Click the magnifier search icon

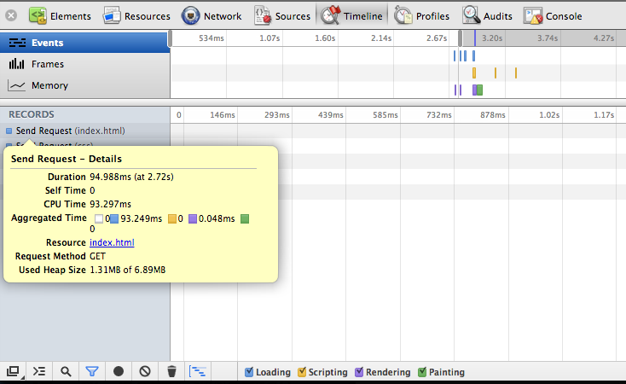coord(66,371)
